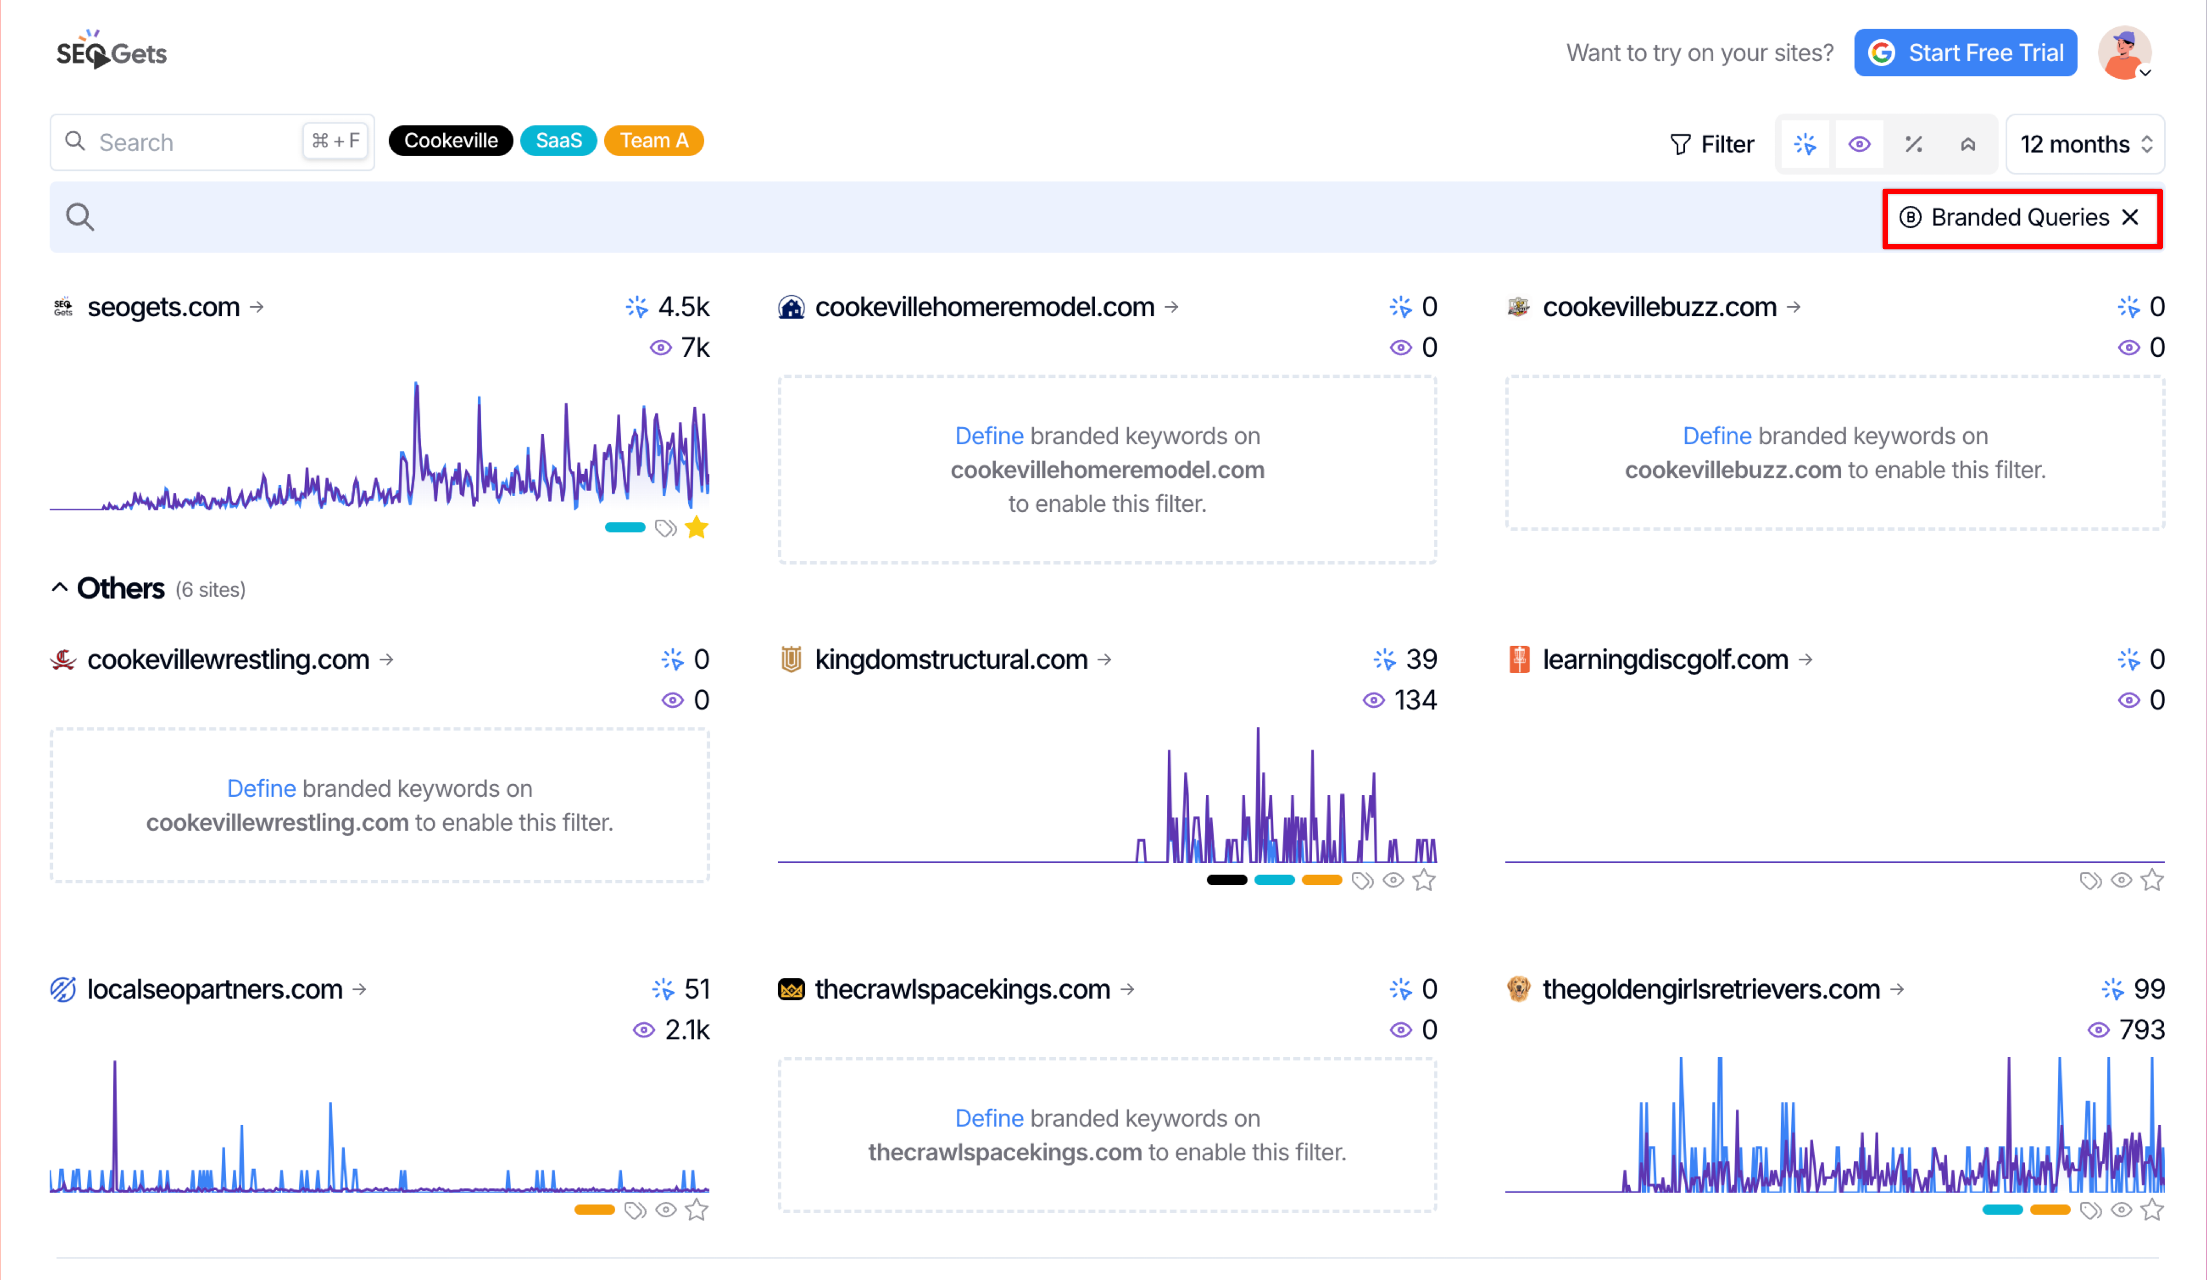Click Define link for cookevillewrestling.com branded keywords
The image size is (2207, 1280).
tap(261, 788)
